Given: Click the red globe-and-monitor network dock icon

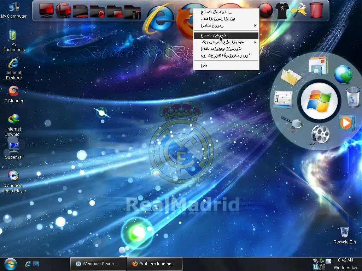Looking at the screenshot, I should (x=64, y=10).
